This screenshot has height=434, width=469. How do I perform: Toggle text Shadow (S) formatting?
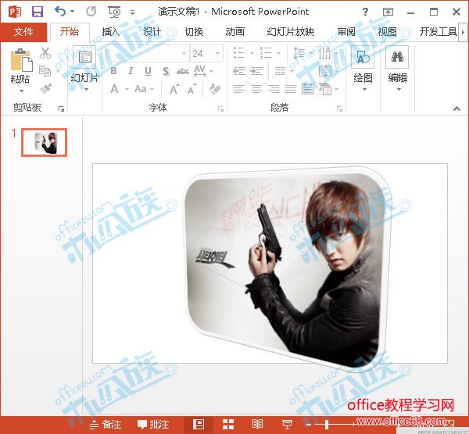(166, 71)
